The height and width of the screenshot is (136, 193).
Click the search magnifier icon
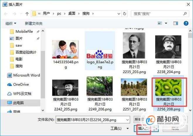point(185,14)
